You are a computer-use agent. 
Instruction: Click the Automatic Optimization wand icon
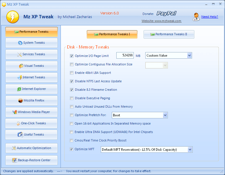pos(14,148)
